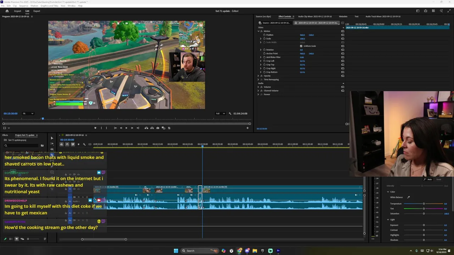Collapse the Color section in Lumetri
The height and width of the screenshot is (255, 454).
point(388,192)
